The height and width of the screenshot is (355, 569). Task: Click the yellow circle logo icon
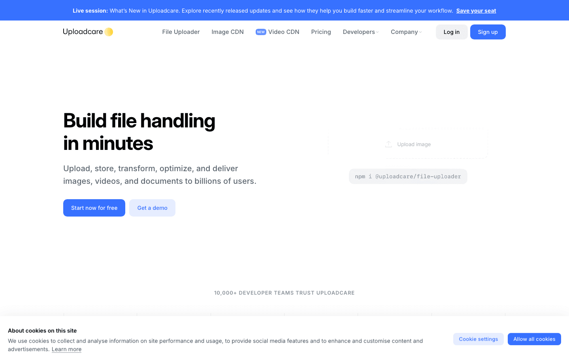109,32
